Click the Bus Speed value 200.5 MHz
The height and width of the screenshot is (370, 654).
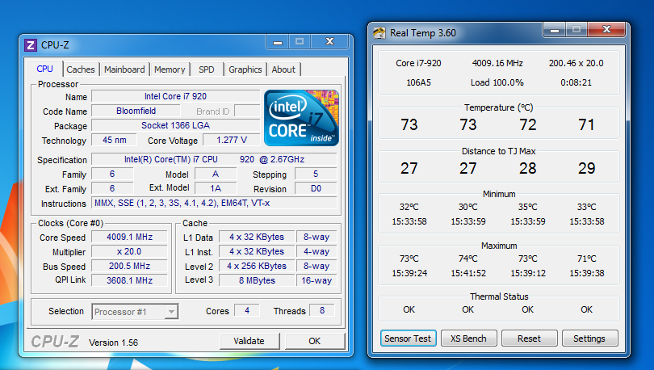[x=129, y=266]
